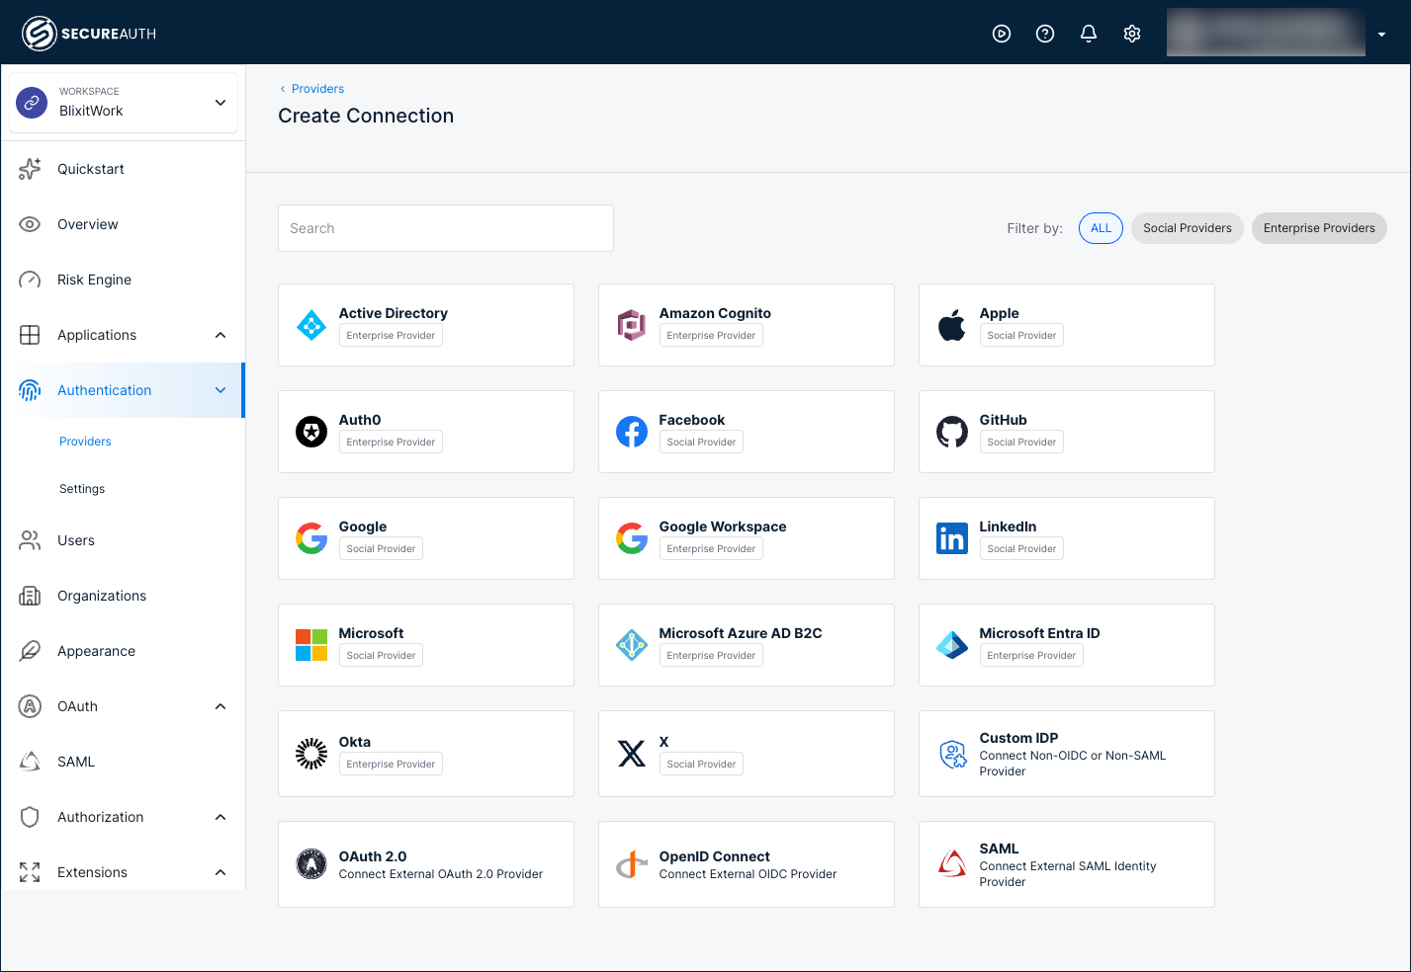Click Apple's Social Provider tag
Image resolution: width=1411 pixels, height=972 pixels.
click(1021, 336)
